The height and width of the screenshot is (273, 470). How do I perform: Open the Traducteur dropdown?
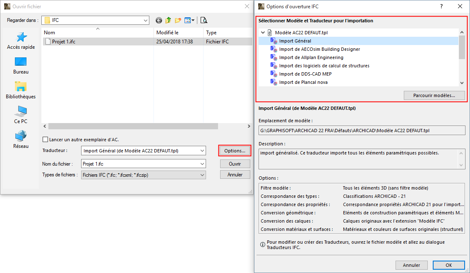pyautogui.click(x=202, y=151)
